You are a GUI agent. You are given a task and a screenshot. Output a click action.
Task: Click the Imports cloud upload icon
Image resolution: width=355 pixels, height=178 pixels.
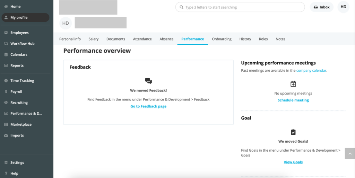(x=6, y=135)
